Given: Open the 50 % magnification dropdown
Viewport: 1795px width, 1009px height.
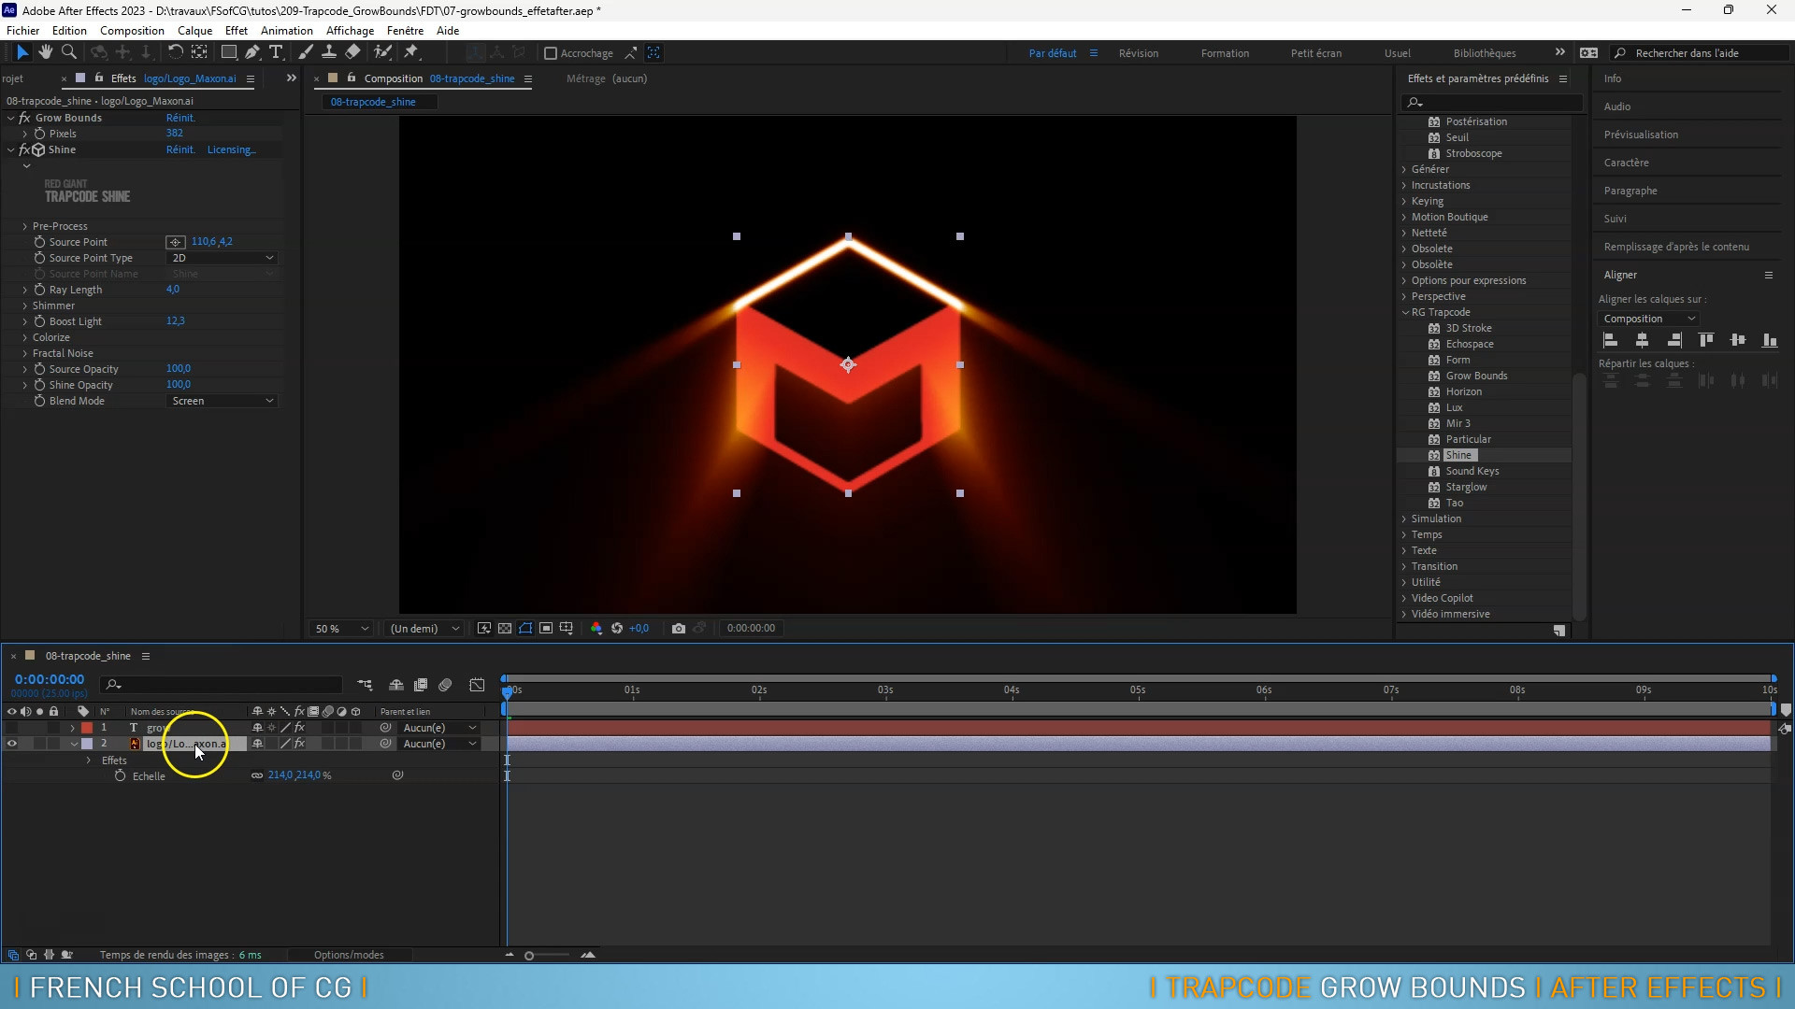Looking at the screenshot, I should [x=342, y=629].
